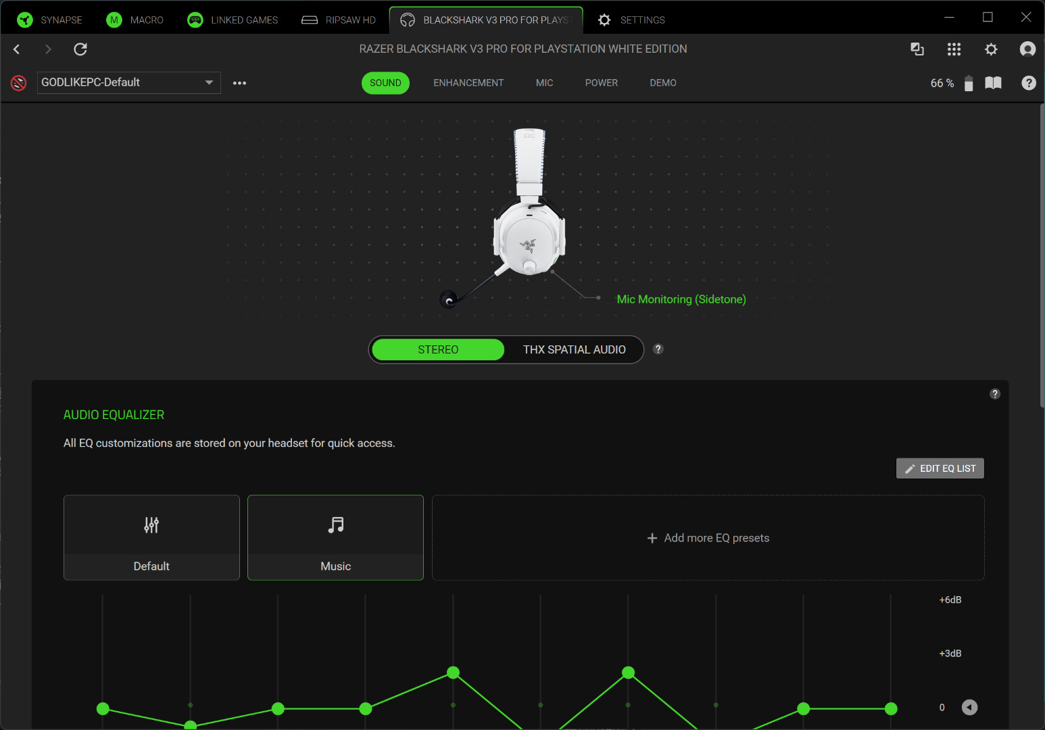The image size is (1045, 730).
Task: Click the reset arrow beside 0 dB
Action: [969, 707]
